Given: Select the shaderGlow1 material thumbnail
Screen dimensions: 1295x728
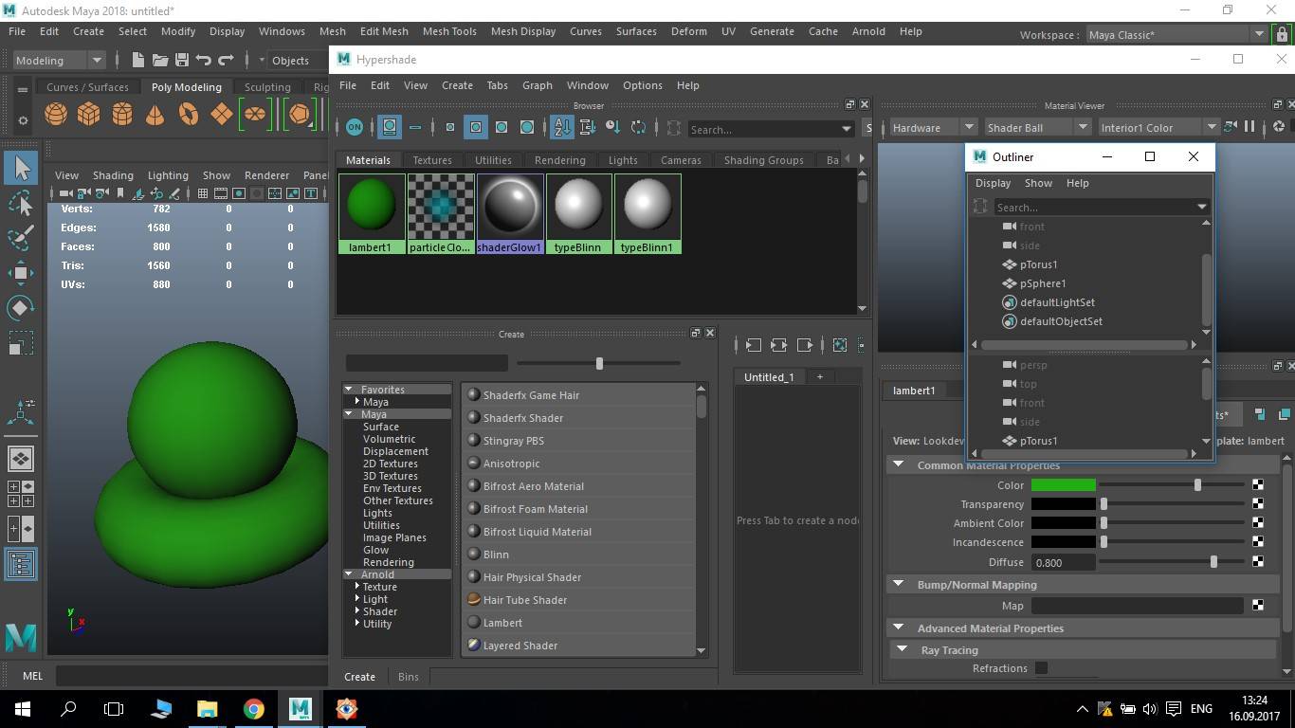Looking at the screenshot, I should 510,213.
